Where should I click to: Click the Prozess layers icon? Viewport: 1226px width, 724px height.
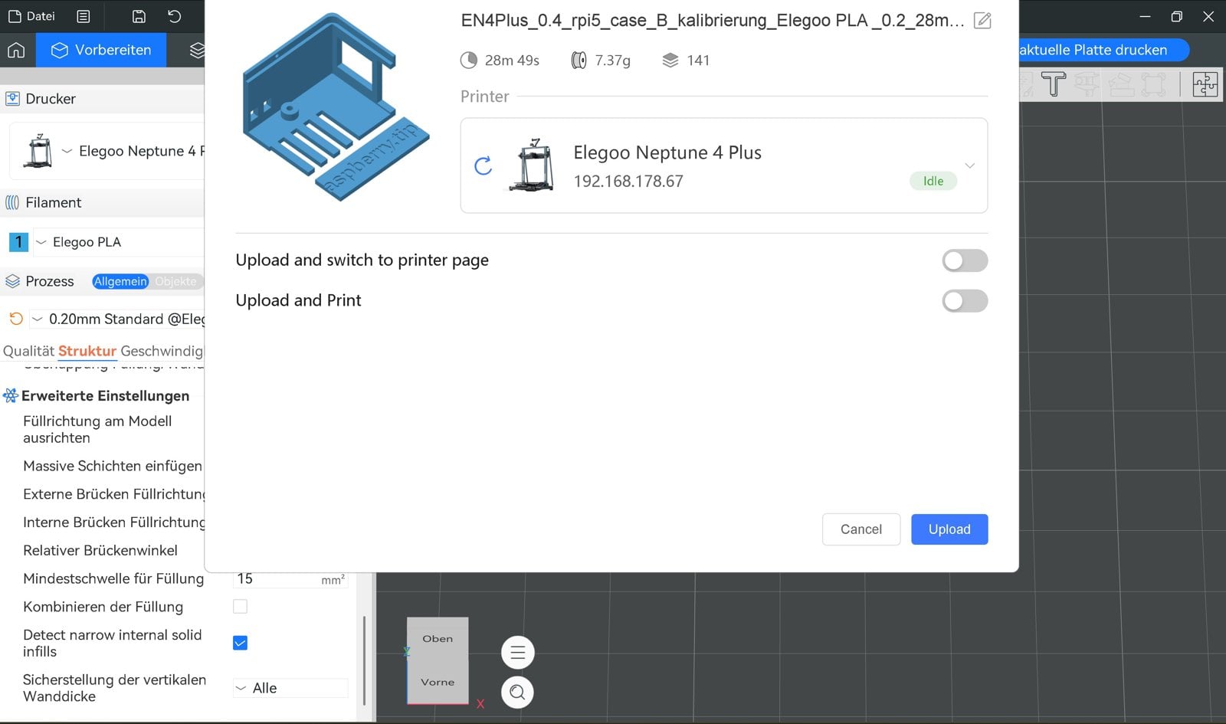12,281
